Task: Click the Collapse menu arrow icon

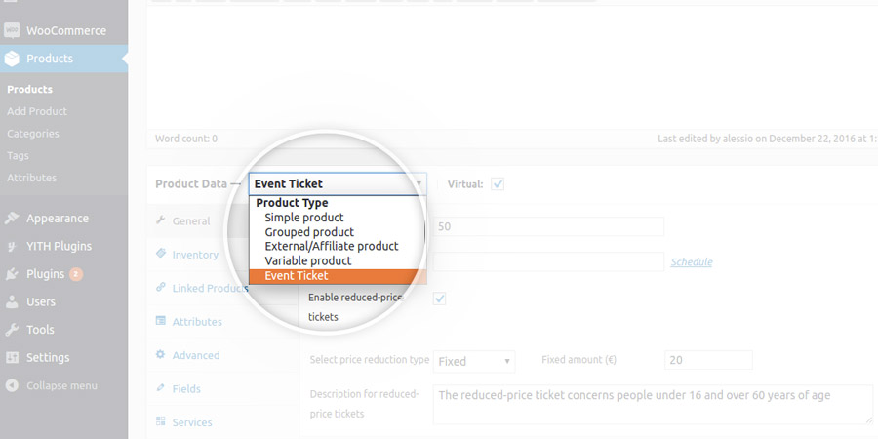Action: coord(12,385)
